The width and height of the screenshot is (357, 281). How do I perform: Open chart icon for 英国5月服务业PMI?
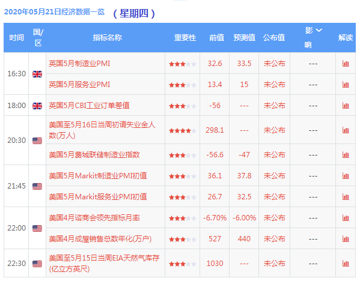point(346,85)
